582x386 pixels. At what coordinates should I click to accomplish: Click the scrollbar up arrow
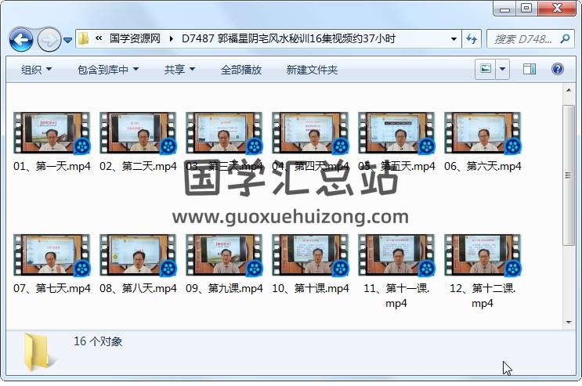click(569, 90)
